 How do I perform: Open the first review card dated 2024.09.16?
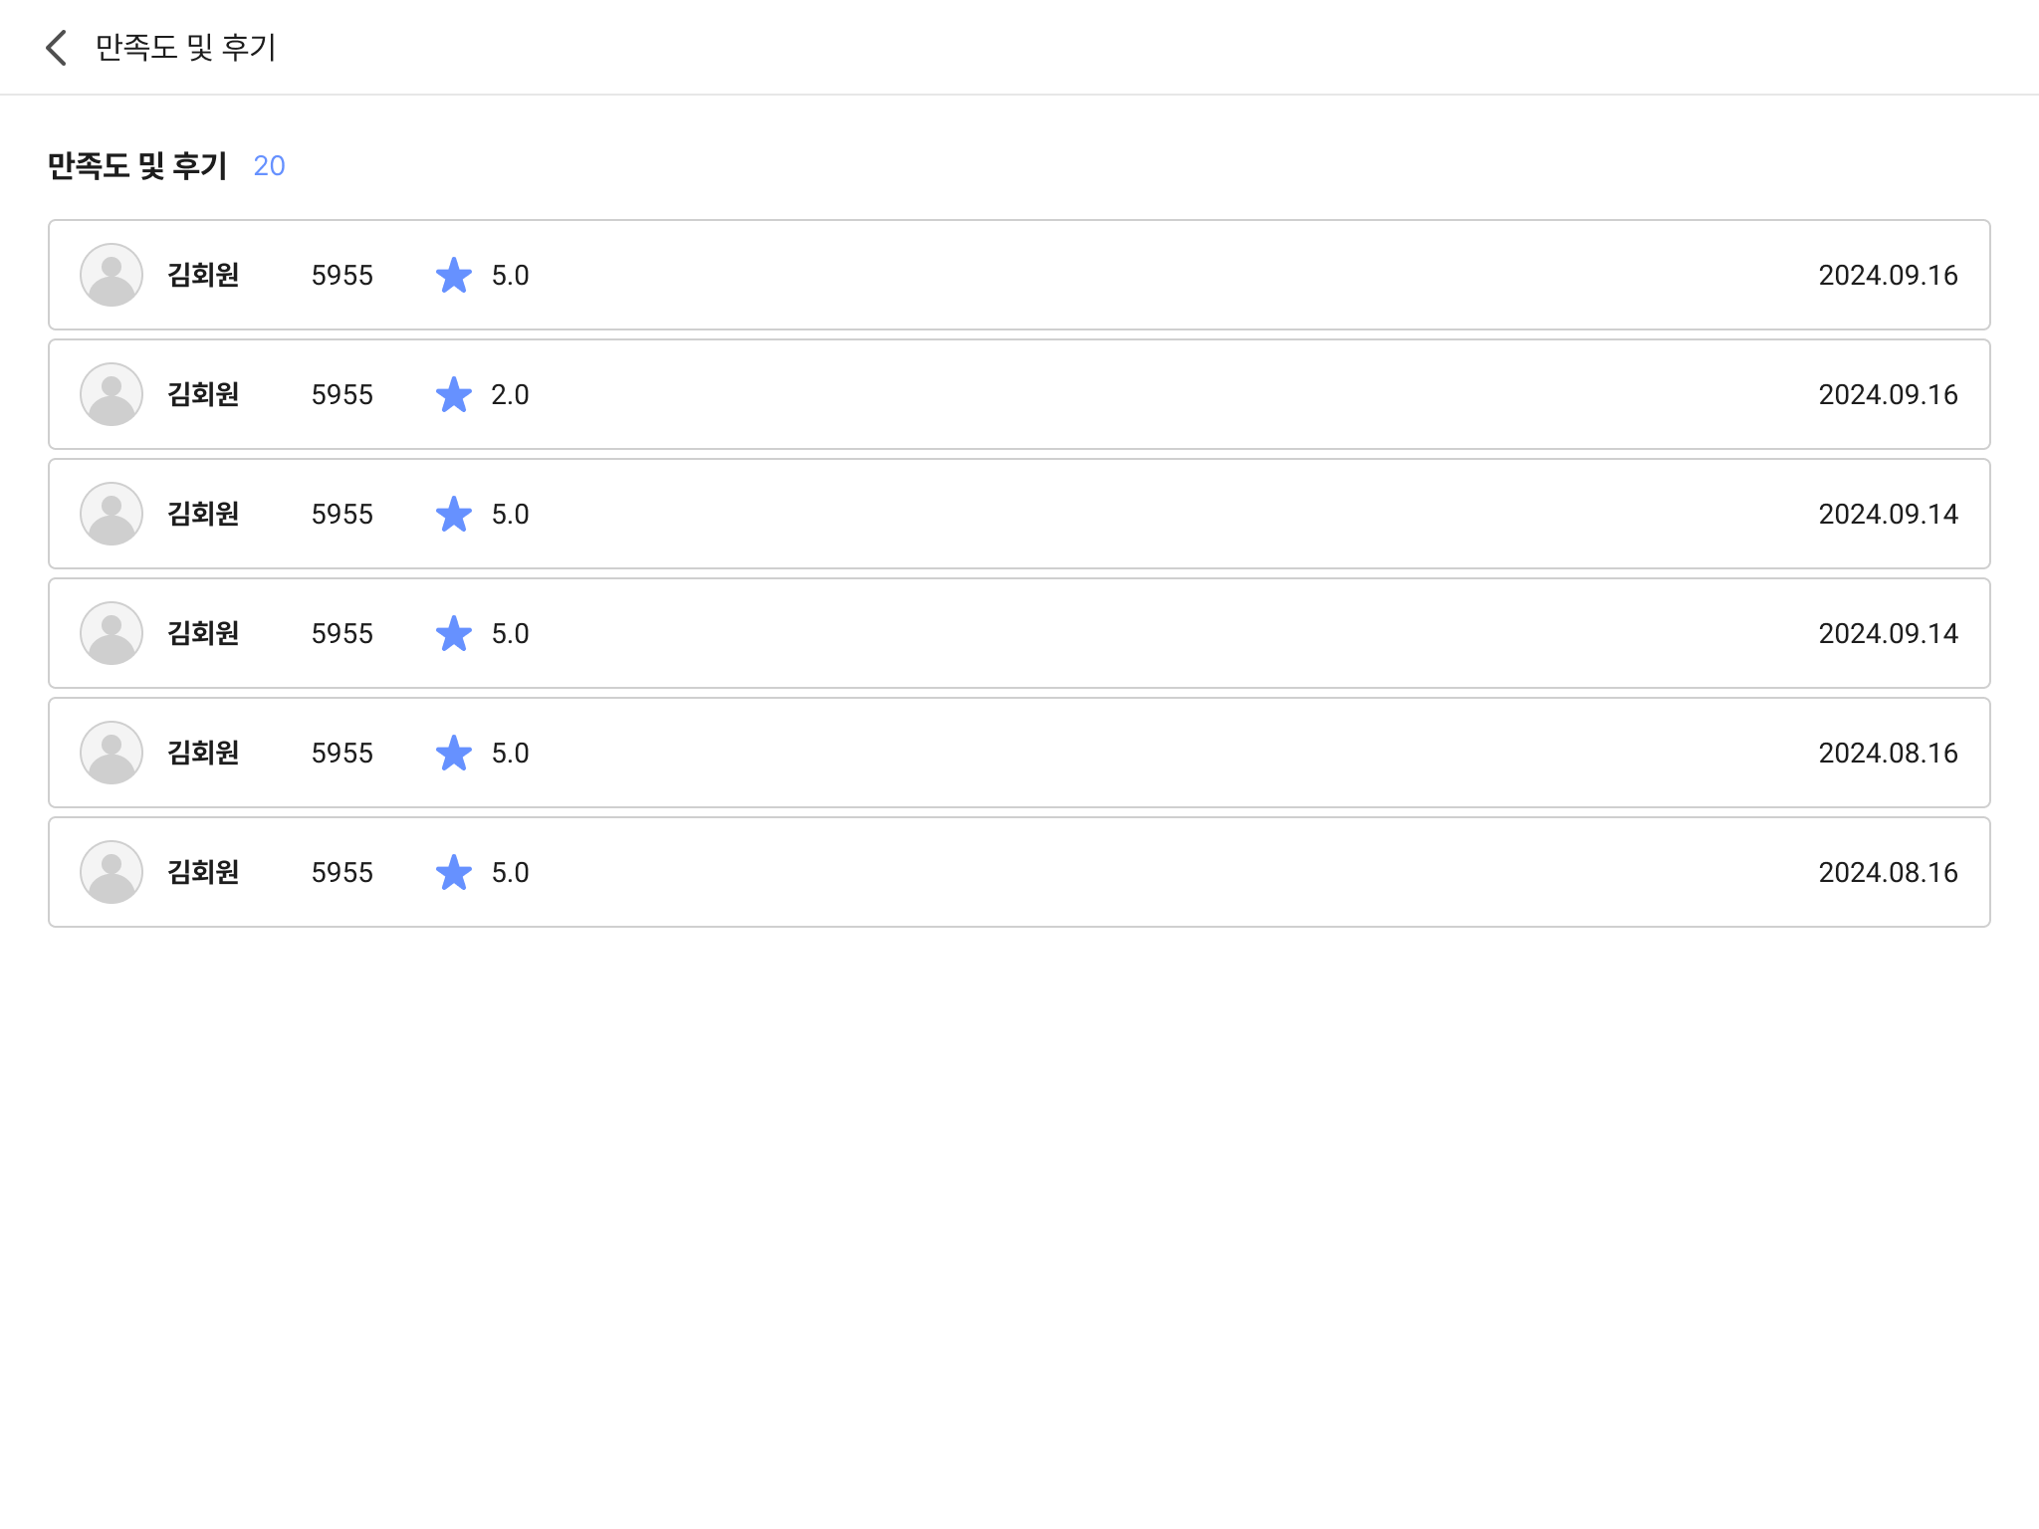(1019, 275)
